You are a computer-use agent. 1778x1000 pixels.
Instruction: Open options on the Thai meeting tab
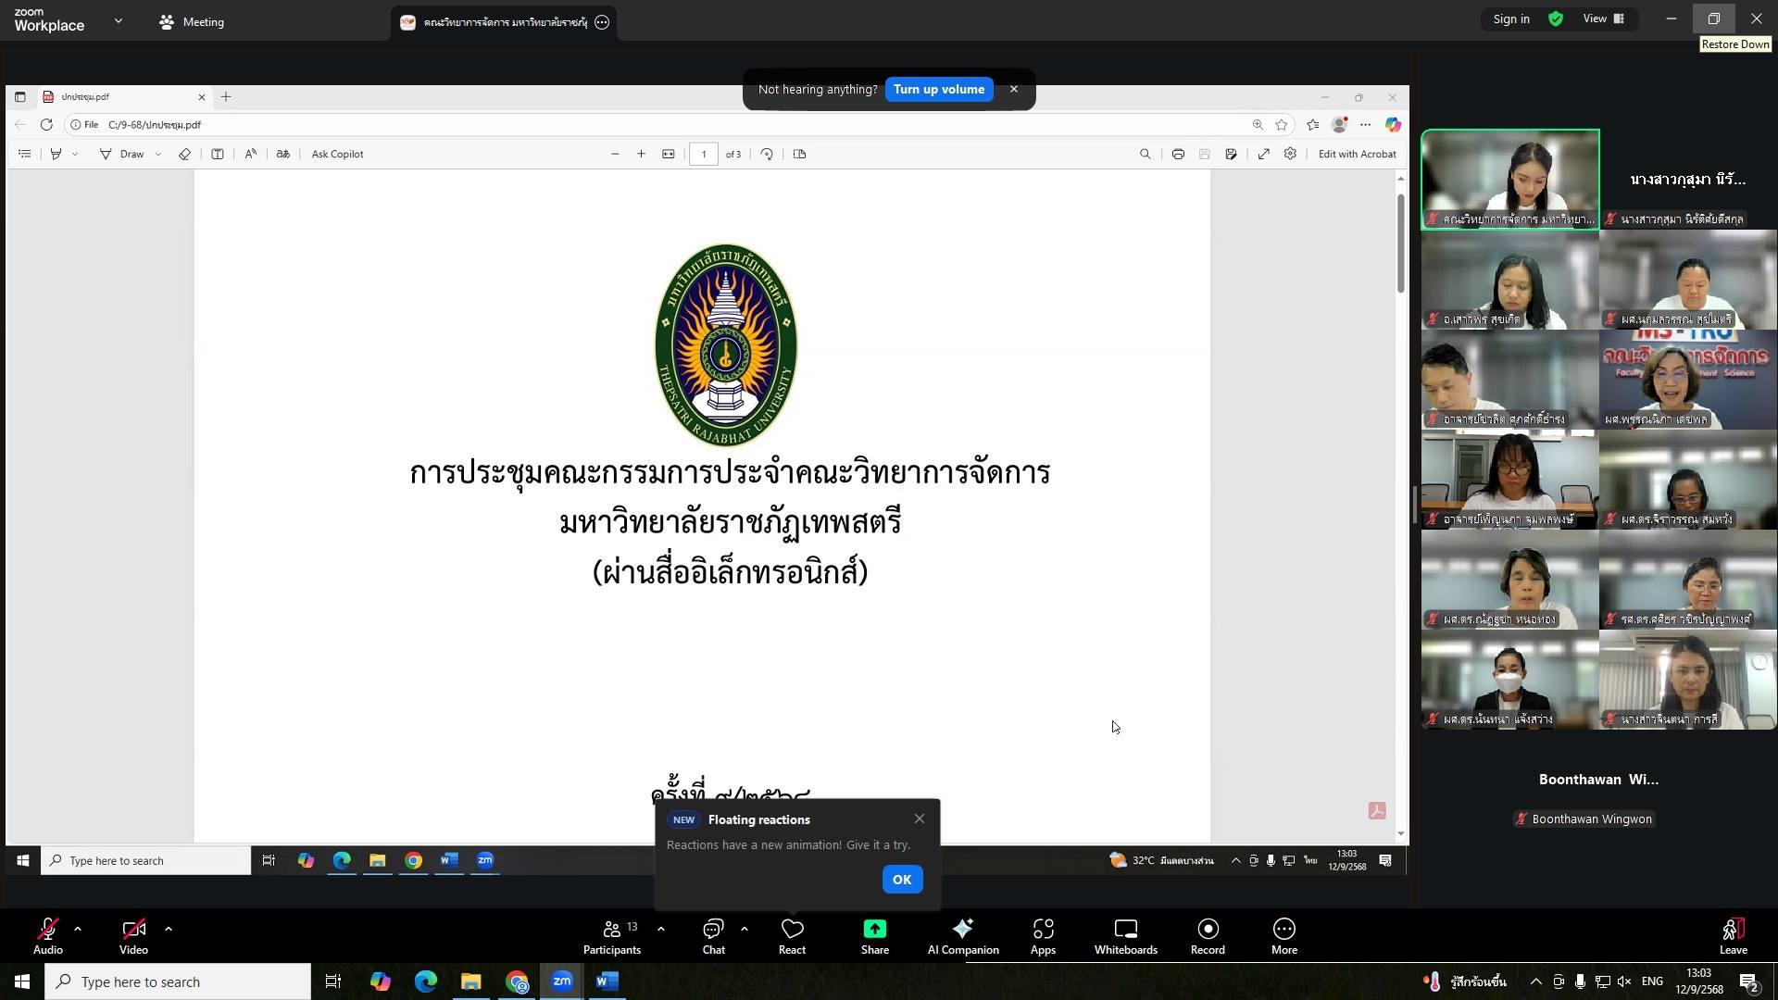(602, 22)
